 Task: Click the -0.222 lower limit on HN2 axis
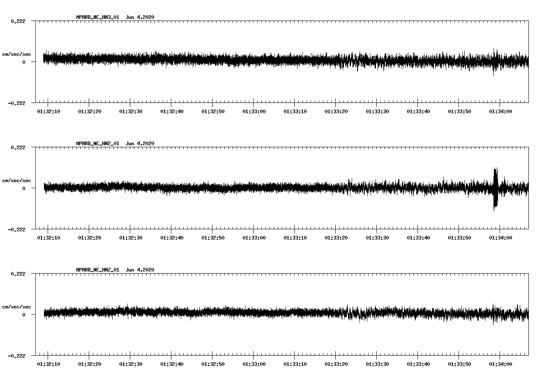coord(16,229)
